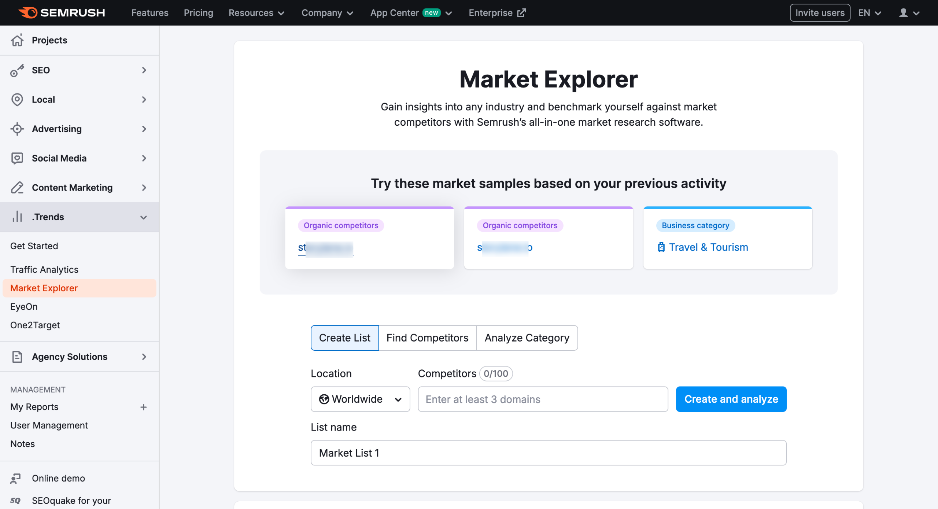The image size is (938, 509).
Task: Click the Agency Solutions document icon
Action: 17,357
